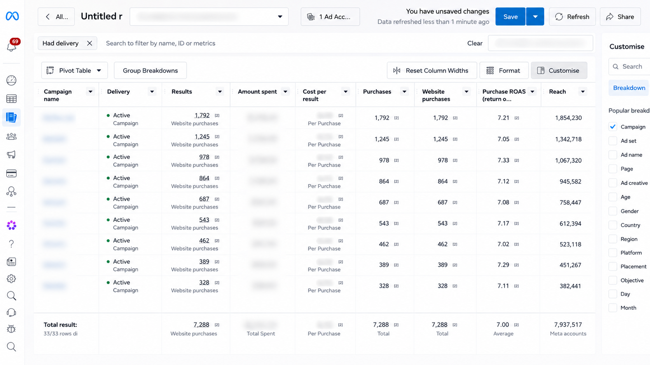Check the Country breakdown
This screenshot has width=650, height=365.
(x=613, y=225)
